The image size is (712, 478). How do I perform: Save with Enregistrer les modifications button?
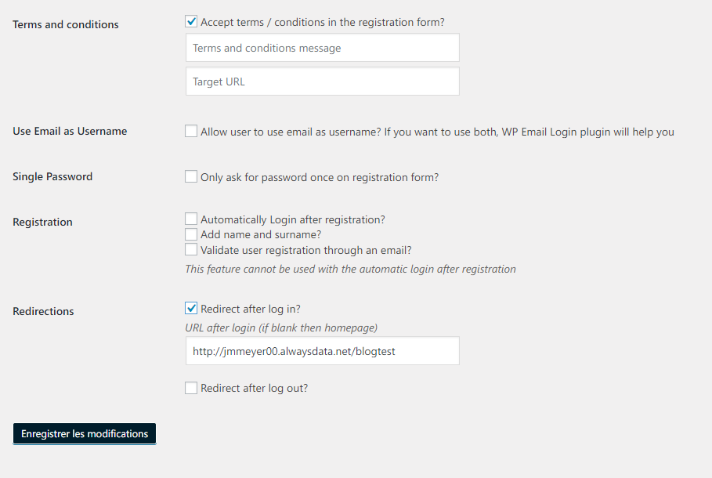[85, 434]
